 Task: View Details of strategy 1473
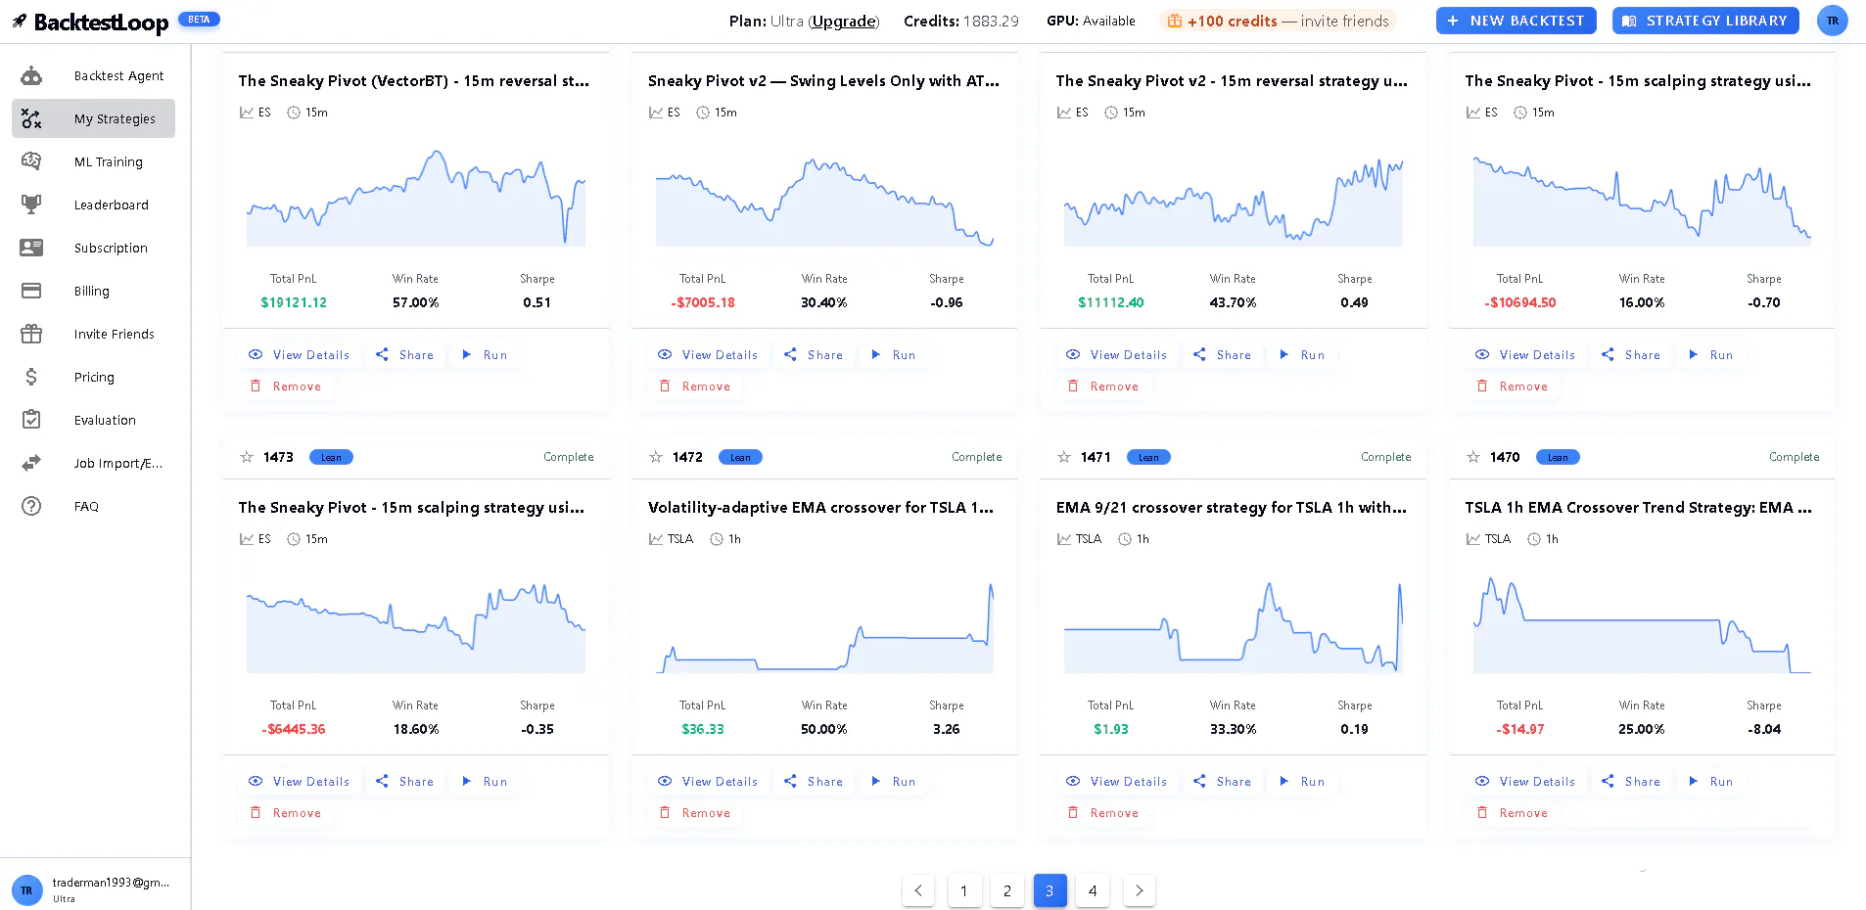pos(299,782)
